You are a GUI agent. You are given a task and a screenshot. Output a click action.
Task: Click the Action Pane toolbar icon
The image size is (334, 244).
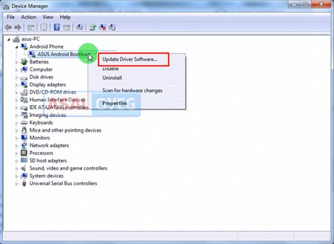pyautogui.click(x=67, y=27)
